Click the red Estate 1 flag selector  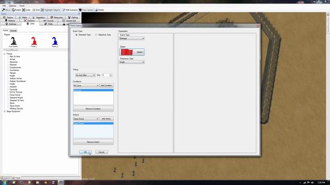132,52
